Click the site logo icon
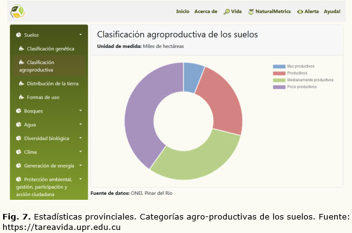This screenshot has height=233, width=352. pos(17,11)
